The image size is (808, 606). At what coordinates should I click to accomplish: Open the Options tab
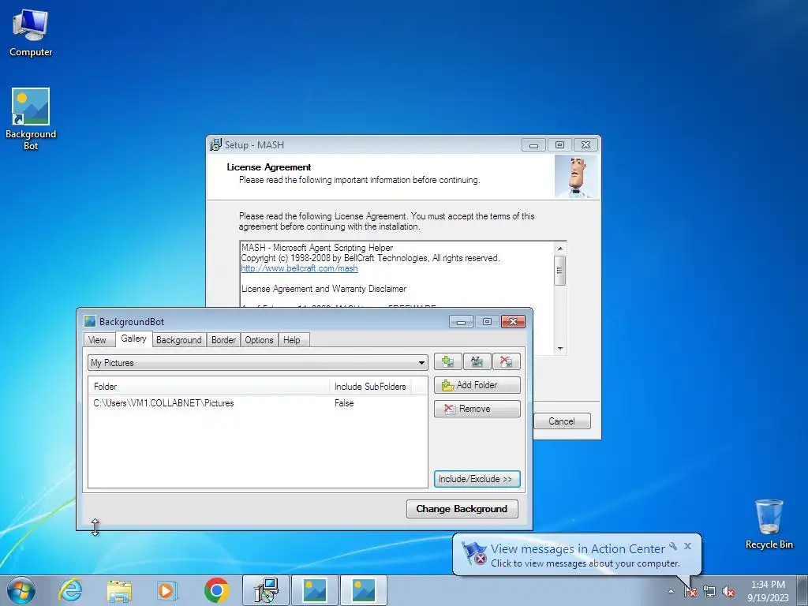(259, 340)
